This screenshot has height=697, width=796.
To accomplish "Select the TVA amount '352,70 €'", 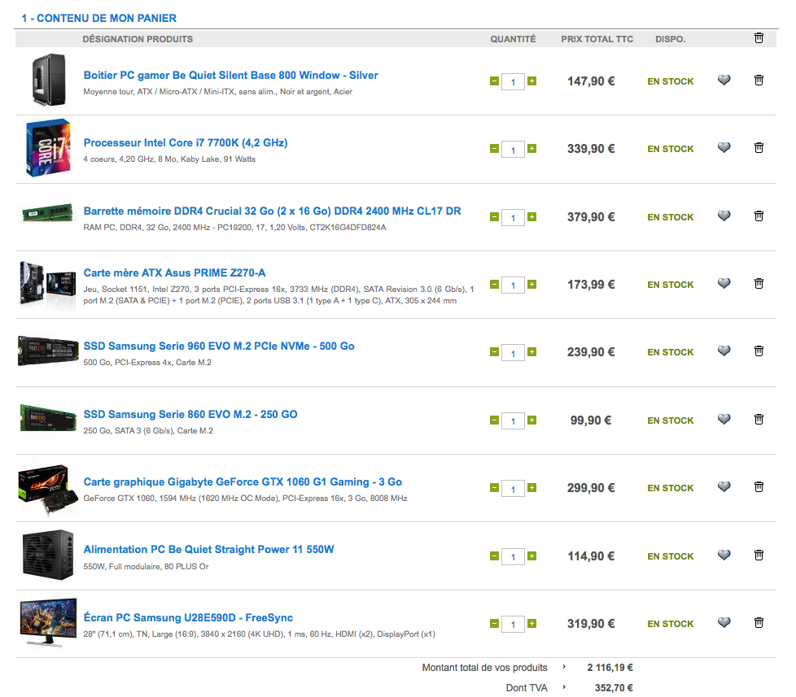I will pyautogui.click(x=614, y=688).
